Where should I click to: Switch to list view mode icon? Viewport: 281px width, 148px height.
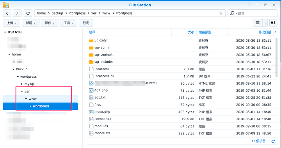pos(258,23)
